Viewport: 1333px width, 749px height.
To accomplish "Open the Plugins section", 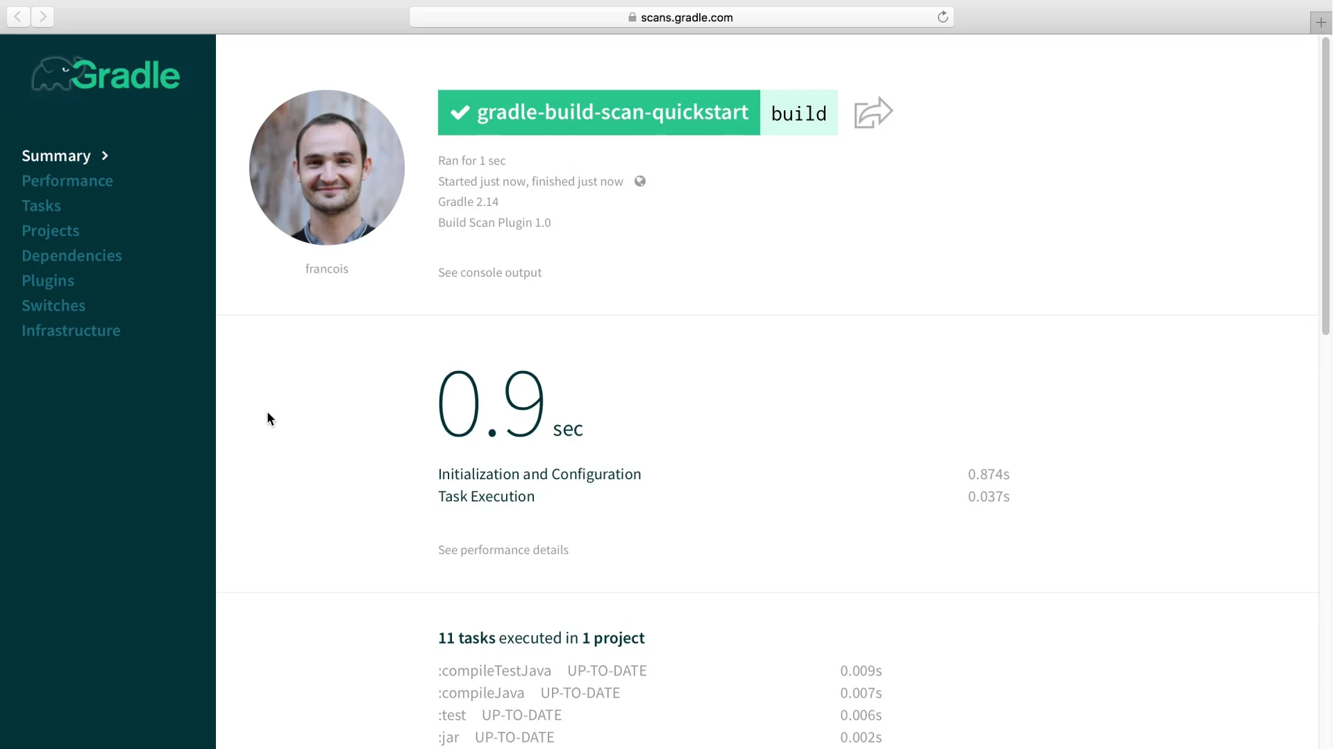I will (x=48, y=280).
